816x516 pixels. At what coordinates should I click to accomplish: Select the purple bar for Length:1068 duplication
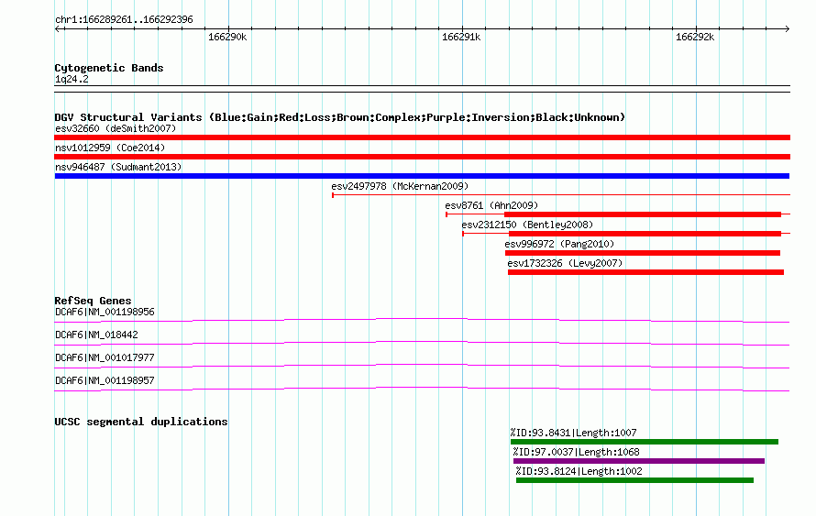(x=639, y=461)
